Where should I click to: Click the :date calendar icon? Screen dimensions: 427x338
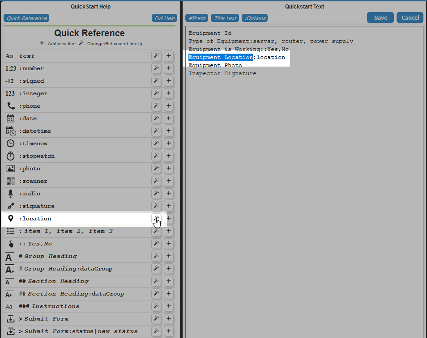coord(10,118)
